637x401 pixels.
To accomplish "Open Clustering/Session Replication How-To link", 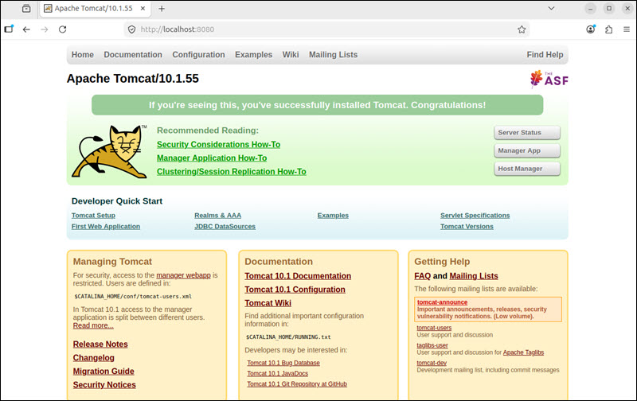I will 232,172.
